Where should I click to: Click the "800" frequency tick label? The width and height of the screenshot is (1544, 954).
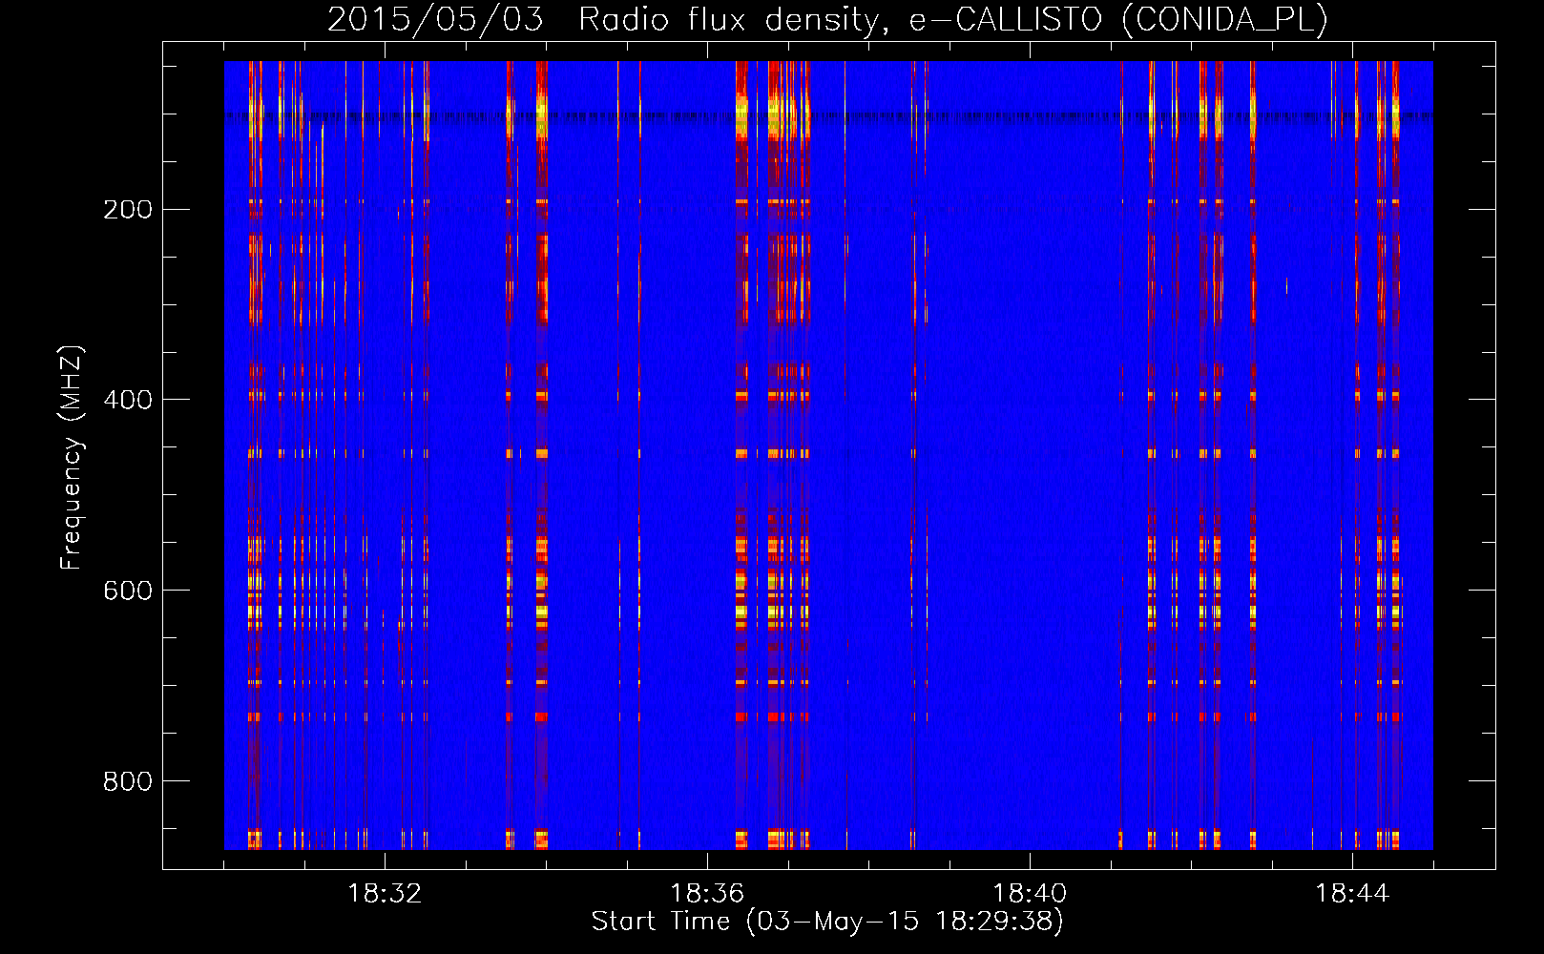click(x=128, y=781)
